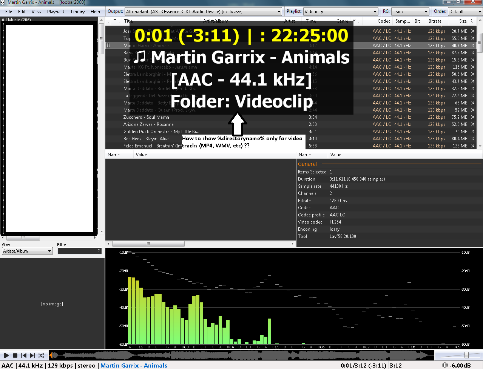The height and width of the screenshot is (377, 483).
Task: Open the RG ReplayGain mode dropdown
Action: click(410, 12)
